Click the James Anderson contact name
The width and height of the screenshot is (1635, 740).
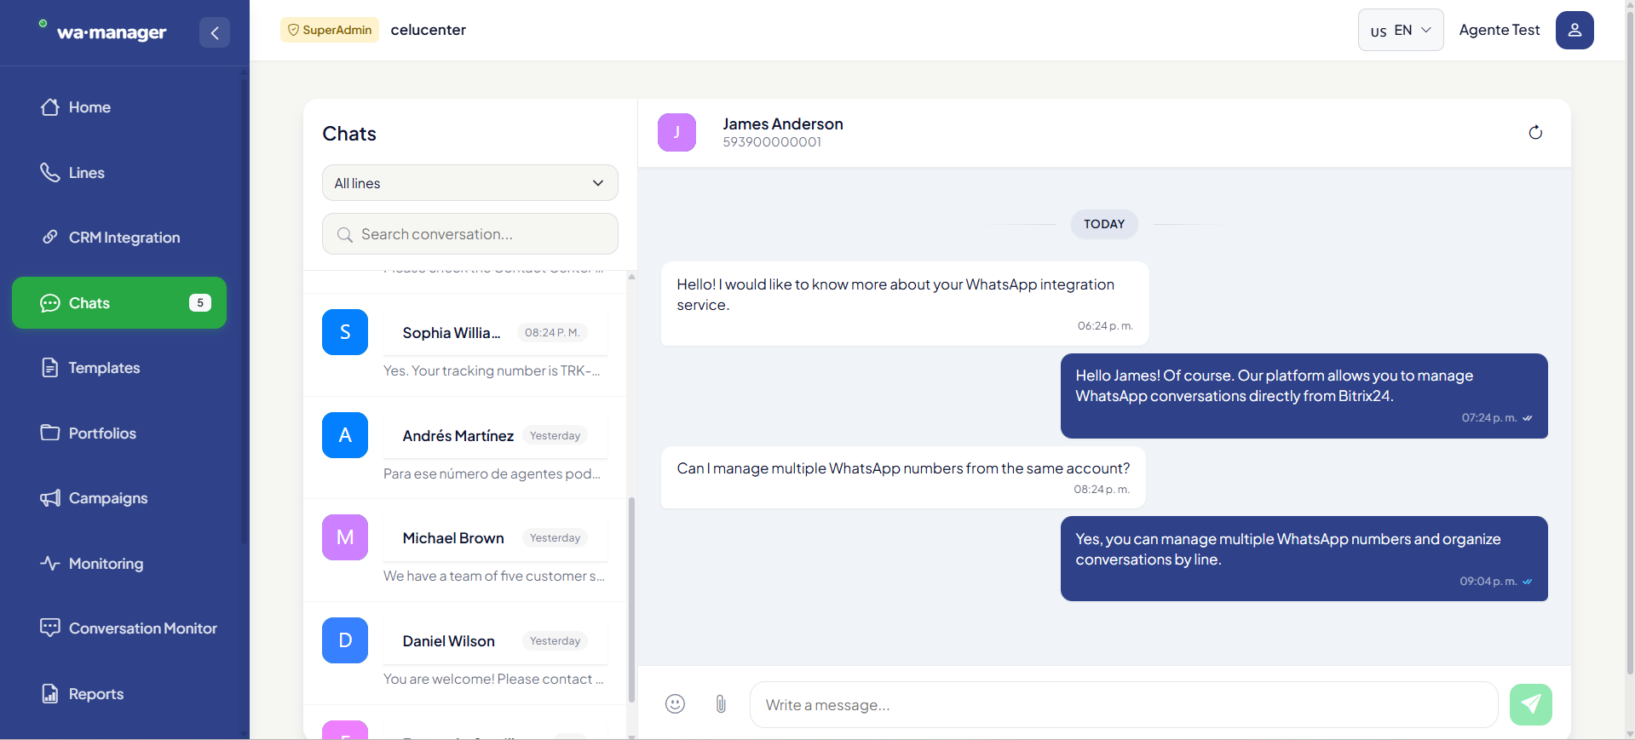tap(783, 123)
